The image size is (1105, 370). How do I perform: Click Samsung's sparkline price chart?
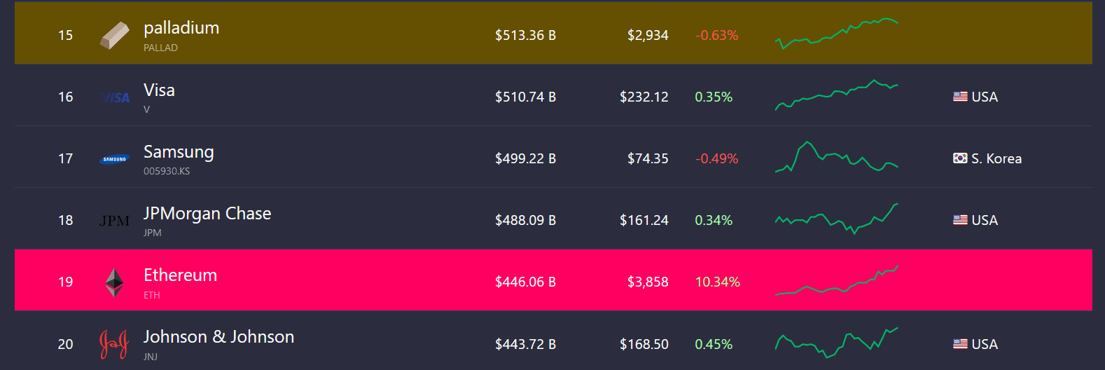point(836,158)
